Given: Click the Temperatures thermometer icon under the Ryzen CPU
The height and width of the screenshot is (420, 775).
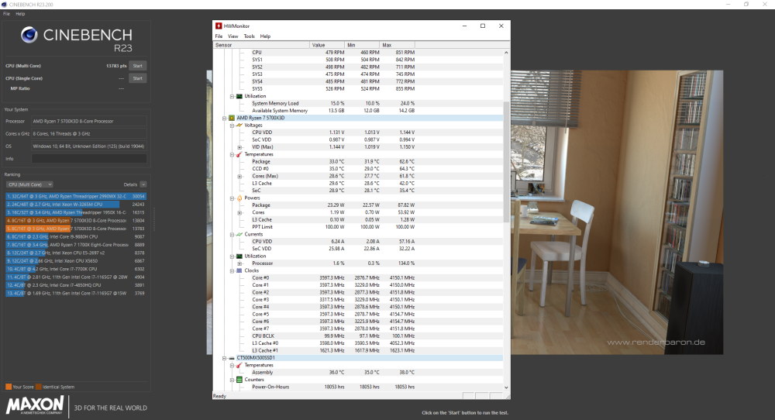Looking at the screenshot, I should pyautogui.click(x=239, y=154).
